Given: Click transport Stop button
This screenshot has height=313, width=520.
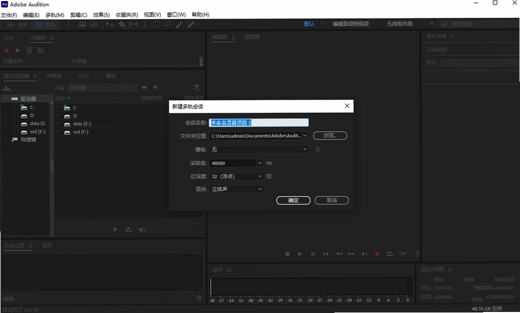Looking at the screenshot, I should click(x=288, y=254).
